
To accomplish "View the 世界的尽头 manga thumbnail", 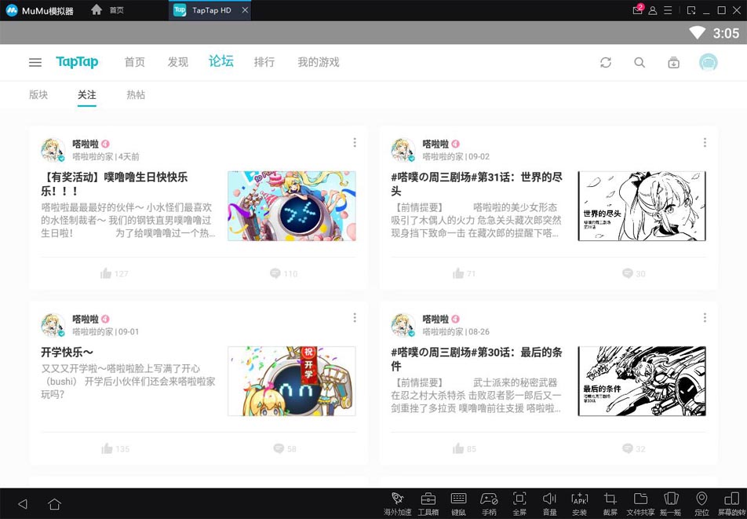I will tap(642, 206).
